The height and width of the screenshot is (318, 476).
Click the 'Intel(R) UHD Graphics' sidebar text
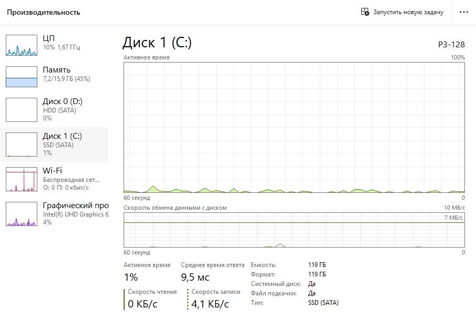pos(76,214)
